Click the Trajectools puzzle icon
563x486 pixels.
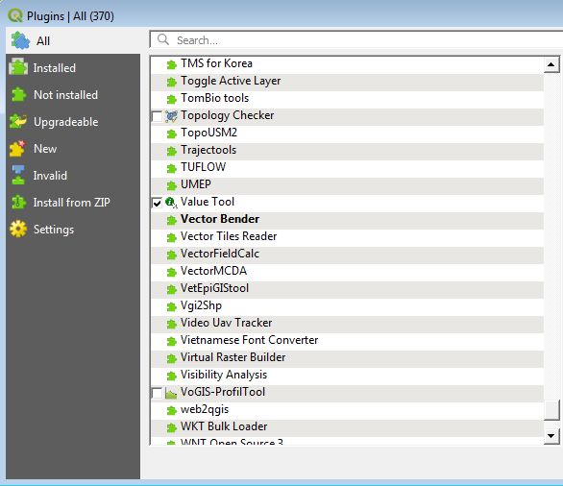tap(172, 151)
